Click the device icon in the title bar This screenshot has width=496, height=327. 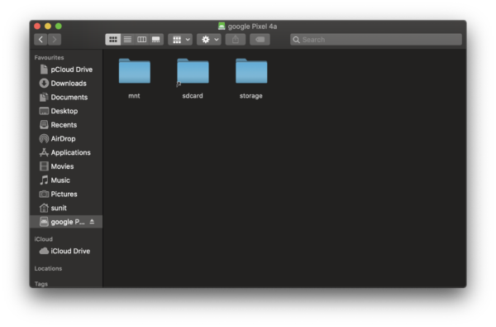[x=222, y=26]
